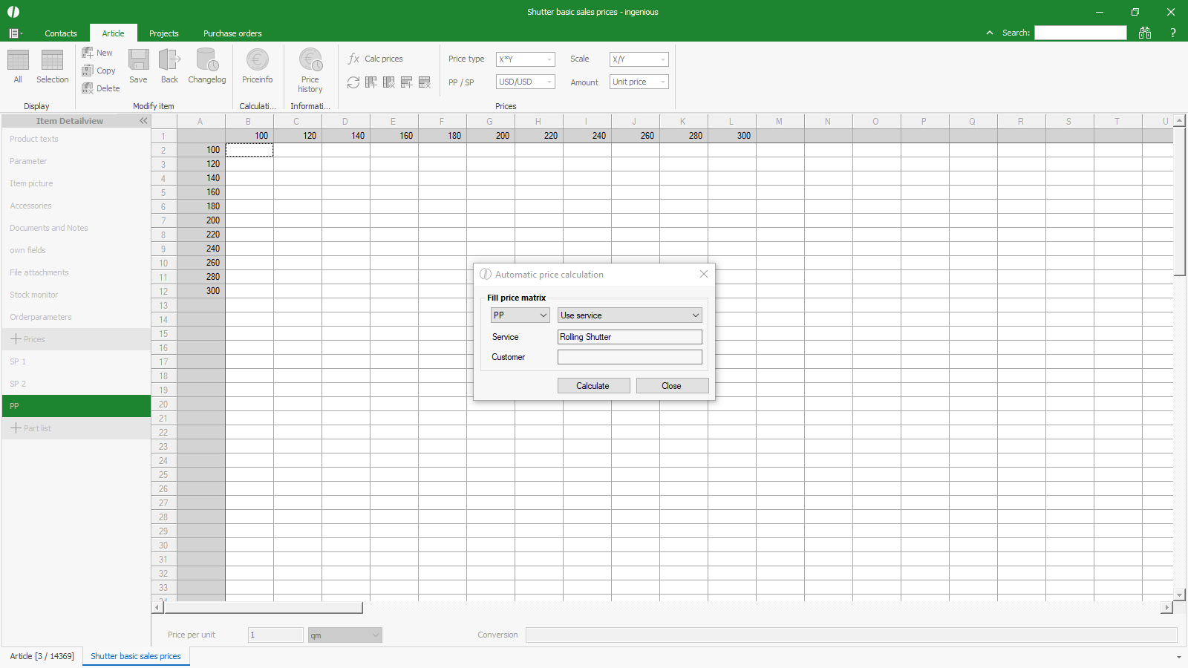The width and height of the screenshot is (1188, 668).
Task: Close the price calculation dialog via Close button
Action: click(x=672, y=386)
